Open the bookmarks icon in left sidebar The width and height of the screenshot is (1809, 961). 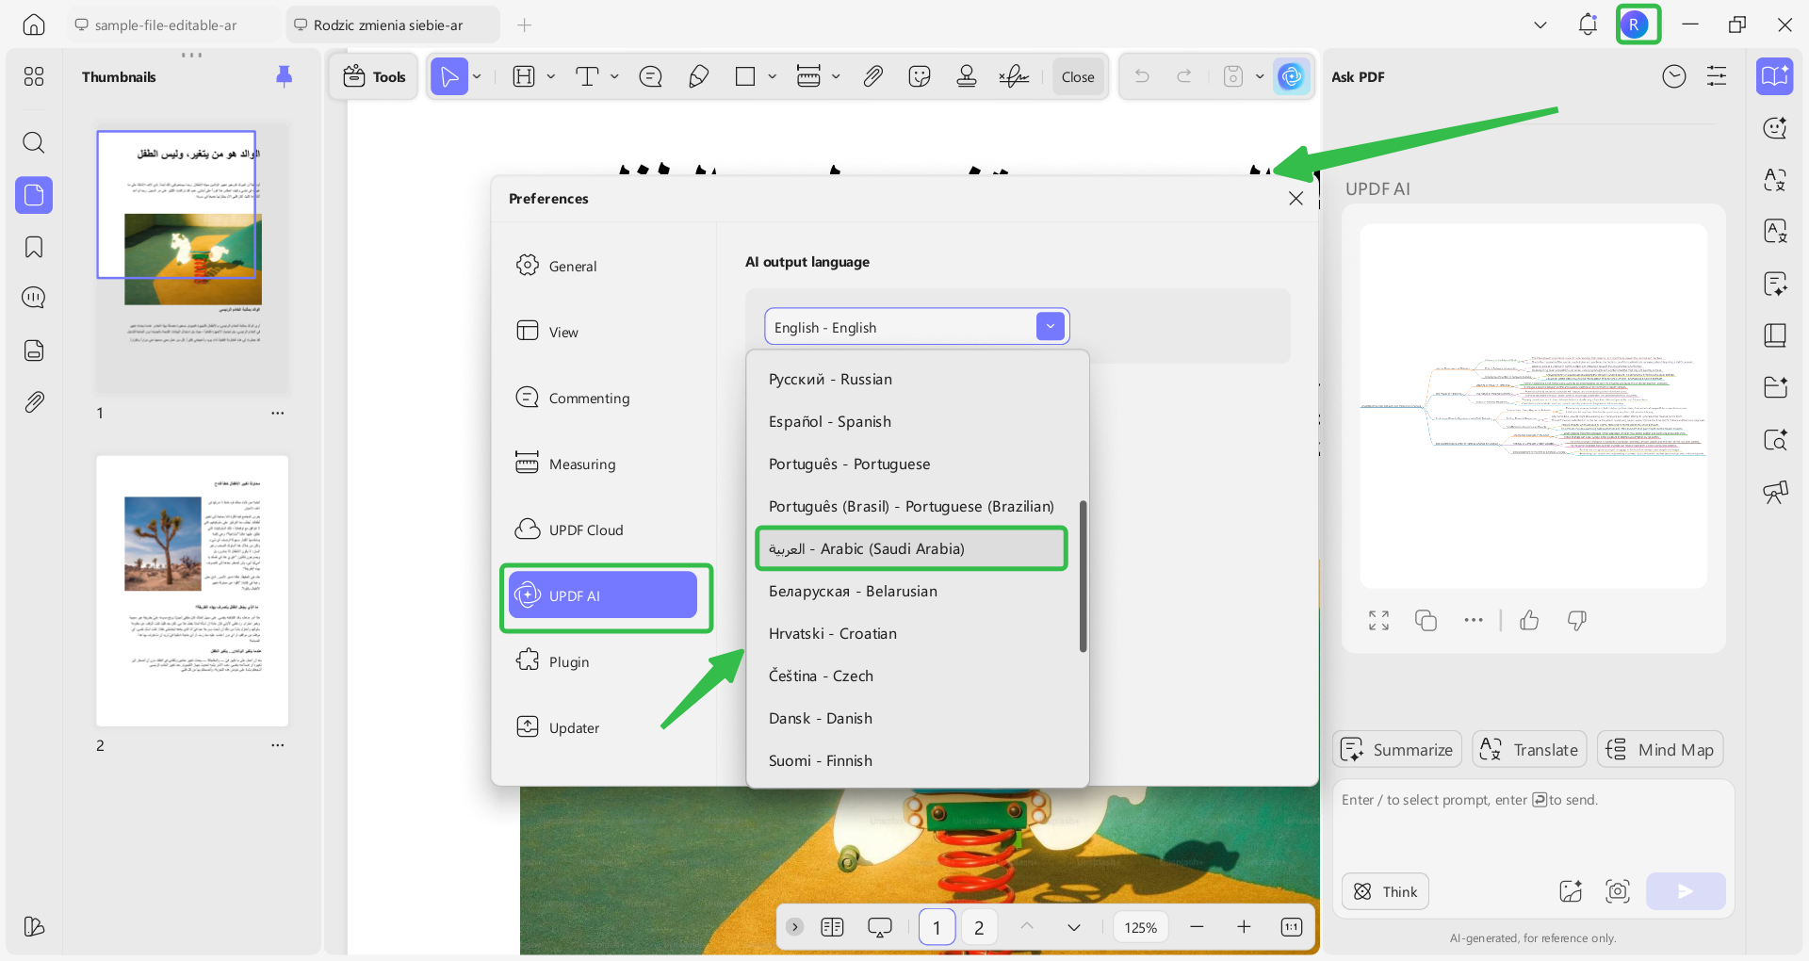click(34, 247)
